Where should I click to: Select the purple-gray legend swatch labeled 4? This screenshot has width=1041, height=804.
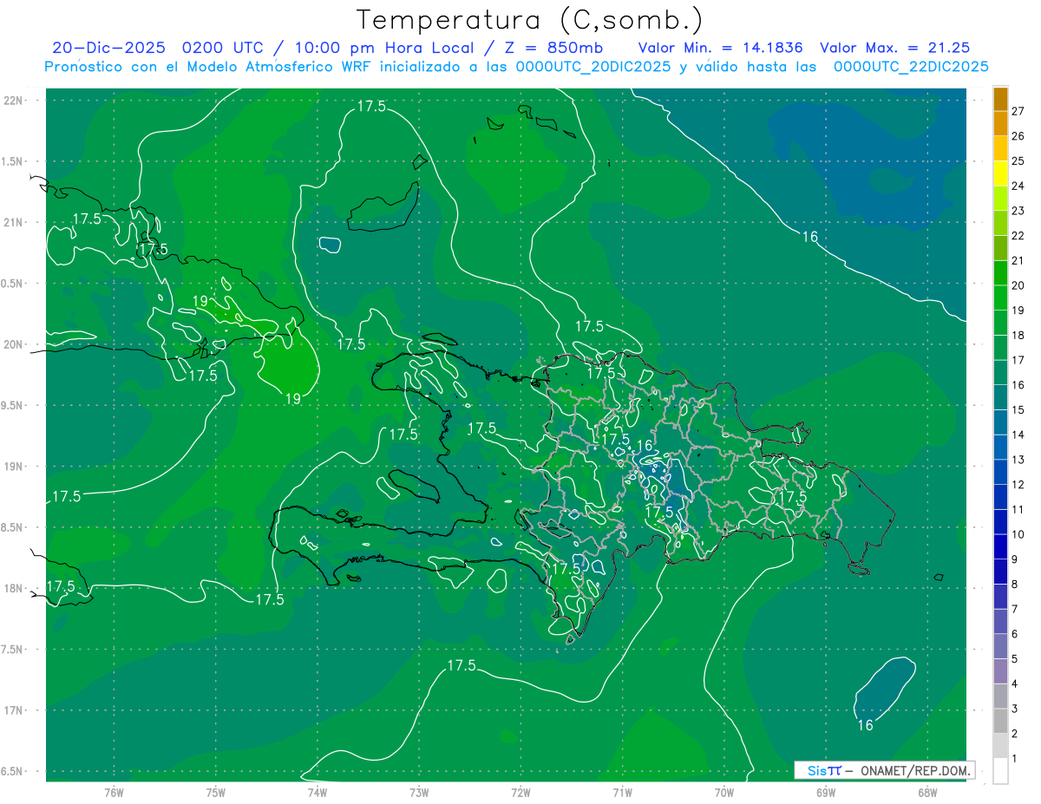(x=1000, y=671)
